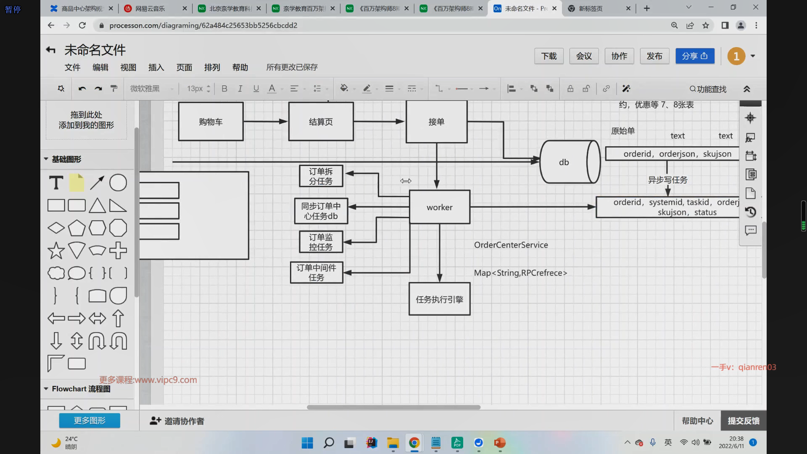Screen dimensions: 807x454
Task: Open the 排列 menu
Action: coord(212,68)
